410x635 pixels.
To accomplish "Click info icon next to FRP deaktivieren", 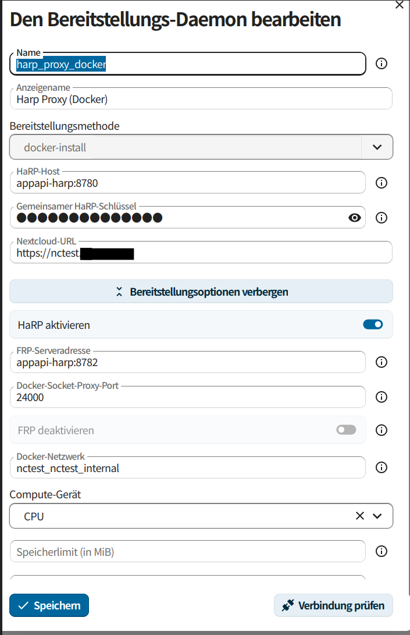I will [x=382, y=430].
